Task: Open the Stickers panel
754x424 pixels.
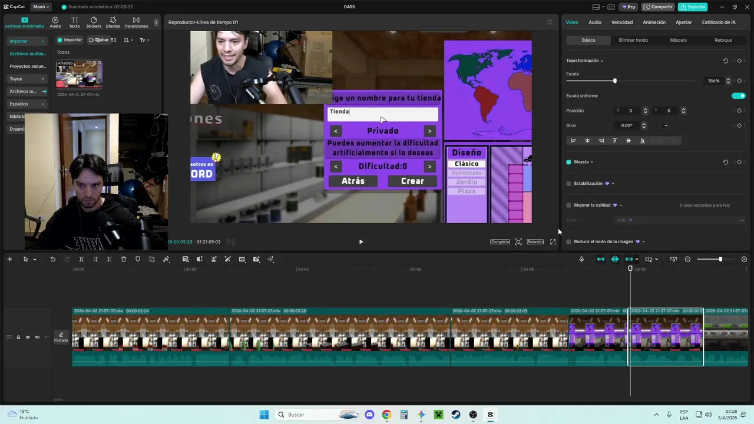Action: tap(94, 22)
